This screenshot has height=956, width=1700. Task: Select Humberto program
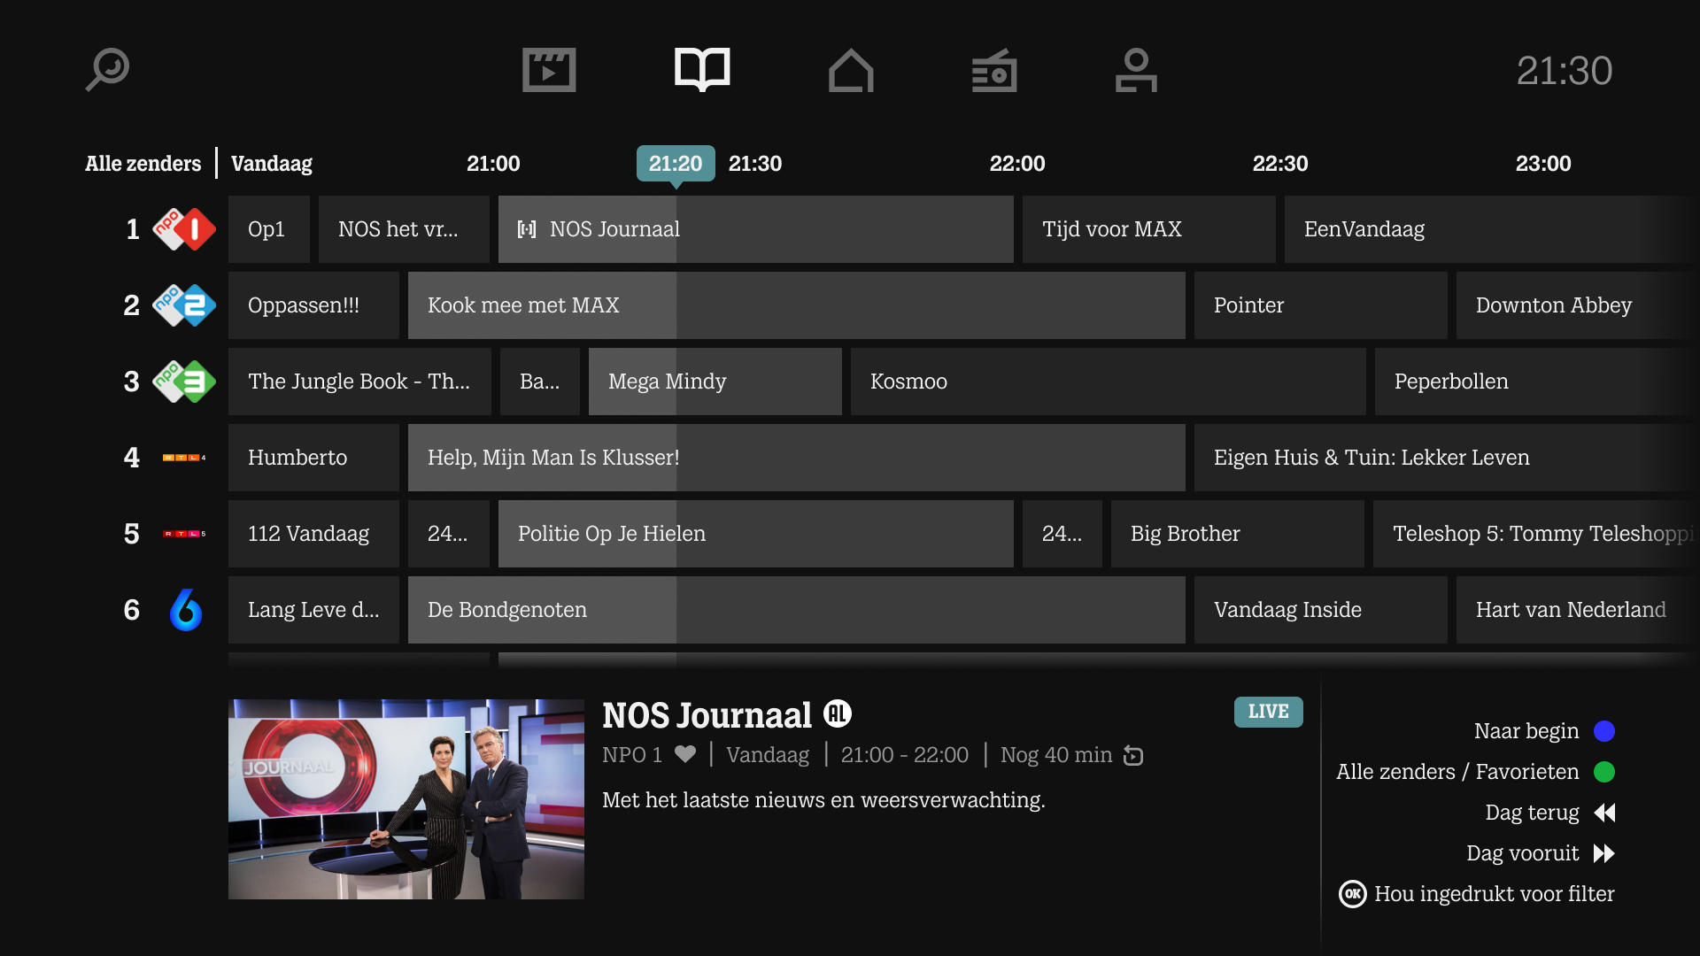tap(313, 458)
